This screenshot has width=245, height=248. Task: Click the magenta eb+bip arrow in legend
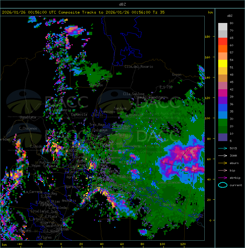tap(223, 178)
